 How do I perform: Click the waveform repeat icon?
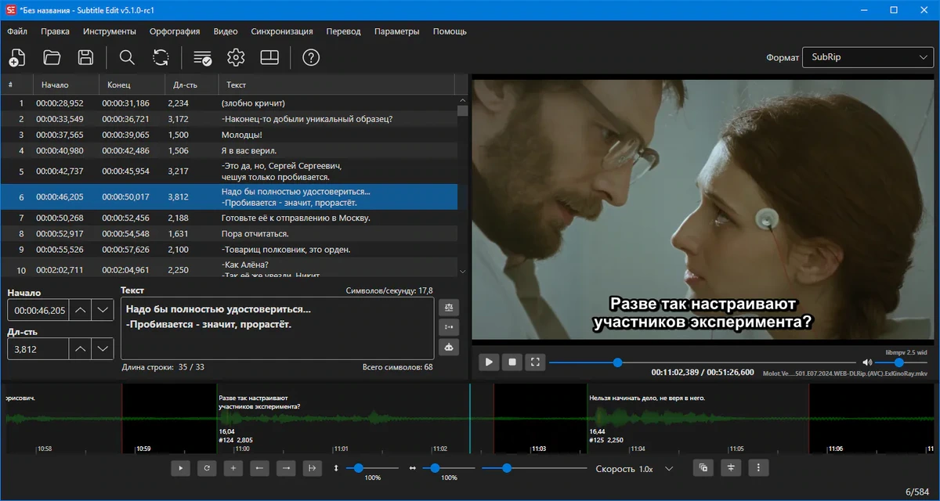click(207, 468)
